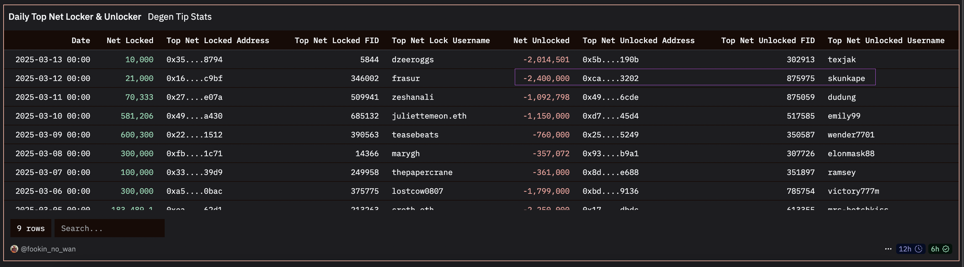Select the 600,300 net locked value
Viewport: 964px width, 267px height.
(x=137, y=135)
